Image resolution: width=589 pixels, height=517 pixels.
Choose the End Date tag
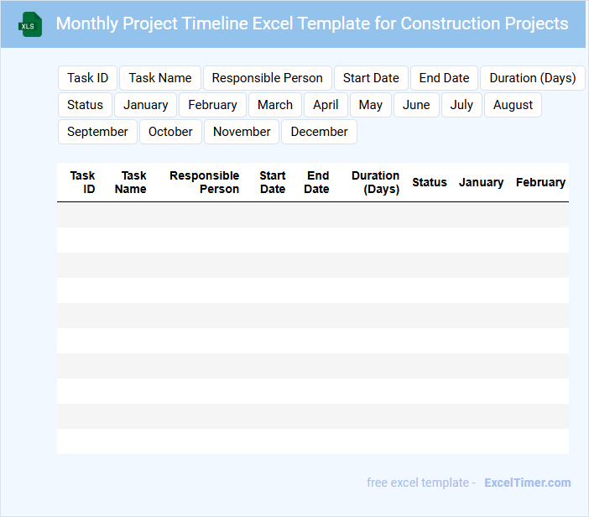(444, 78)
